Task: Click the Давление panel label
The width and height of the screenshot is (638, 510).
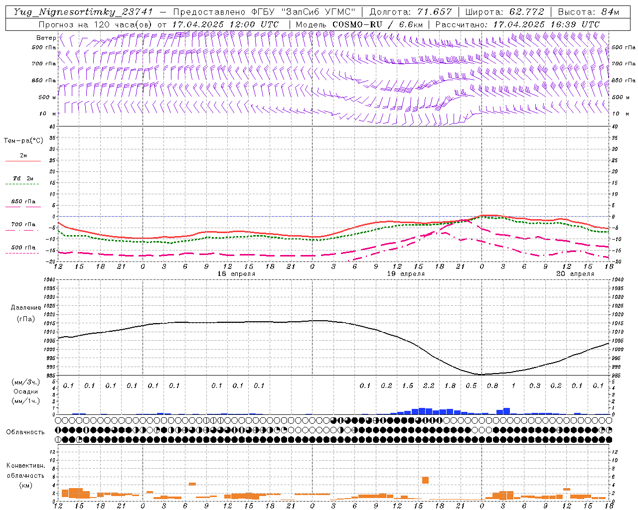Action: 26,307
